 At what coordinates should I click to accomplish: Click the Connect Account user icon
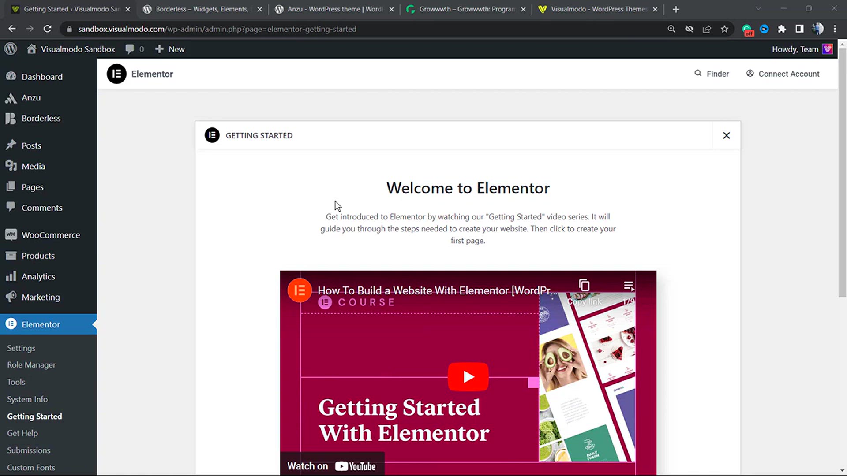750,73
